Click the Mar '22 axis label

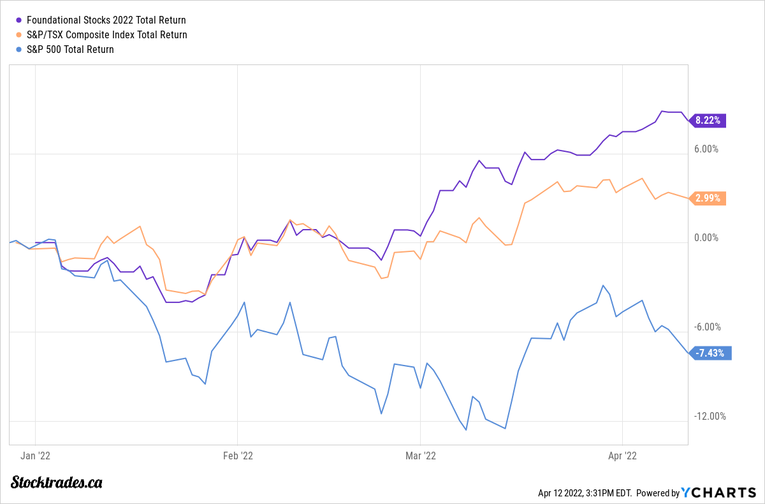pyautogui.click(x=420, y=456)
